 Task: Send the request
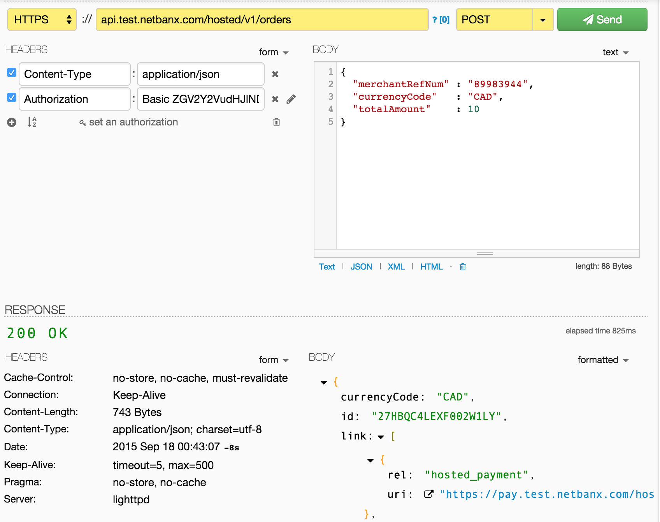click(x=602, y=19)
